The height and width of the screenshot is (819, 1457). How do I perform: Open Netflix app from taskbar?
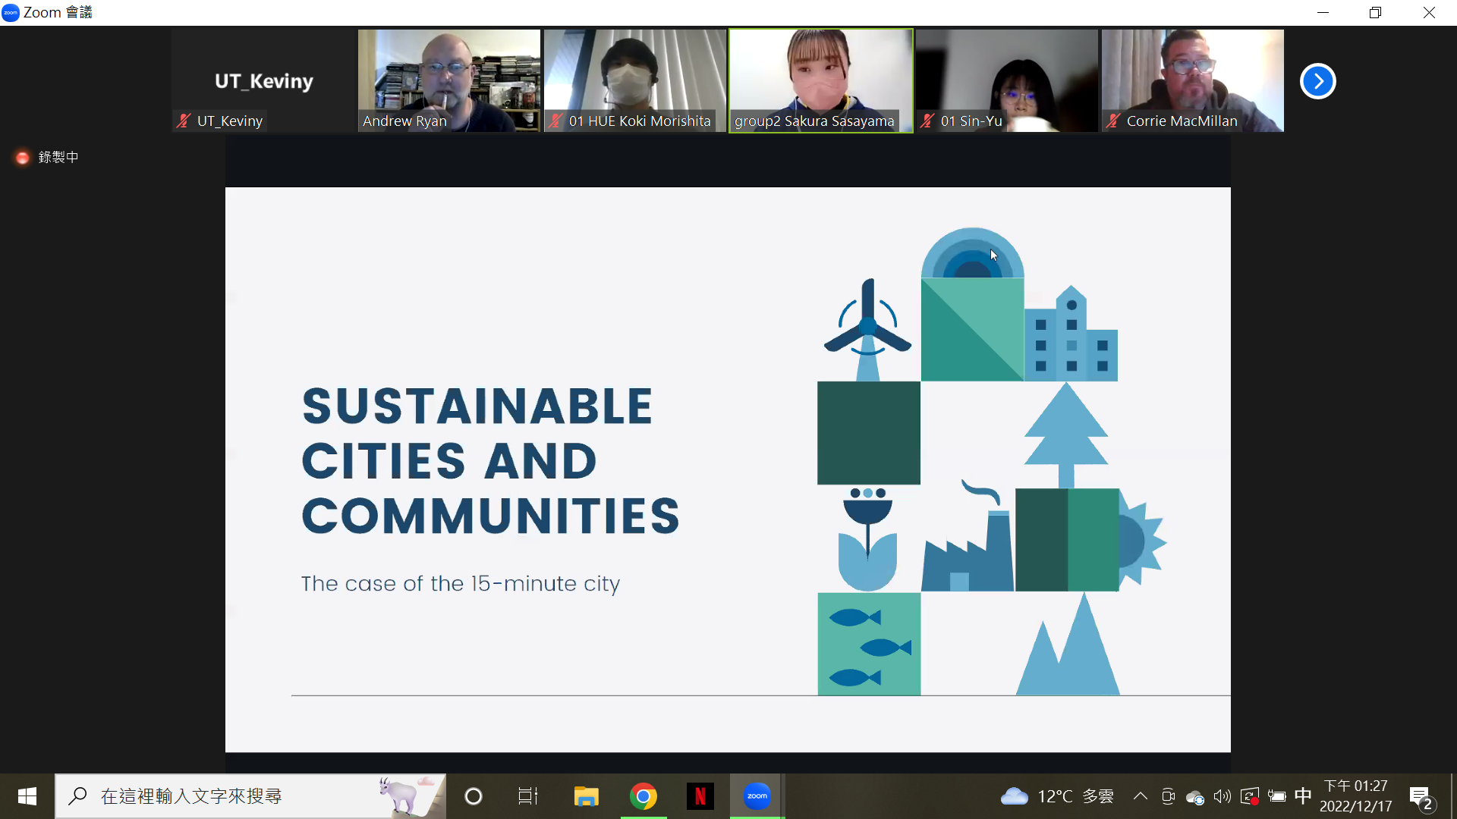pyautogui.click(x=700, y=796)
